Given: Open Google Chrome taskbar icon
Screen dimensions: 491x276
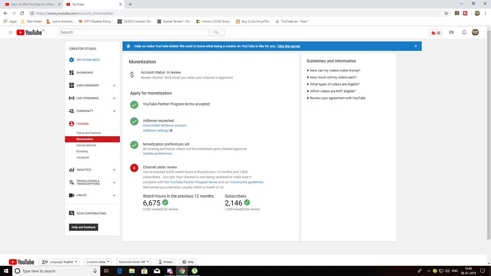Looking at the screenshot, I should [182, 271].
